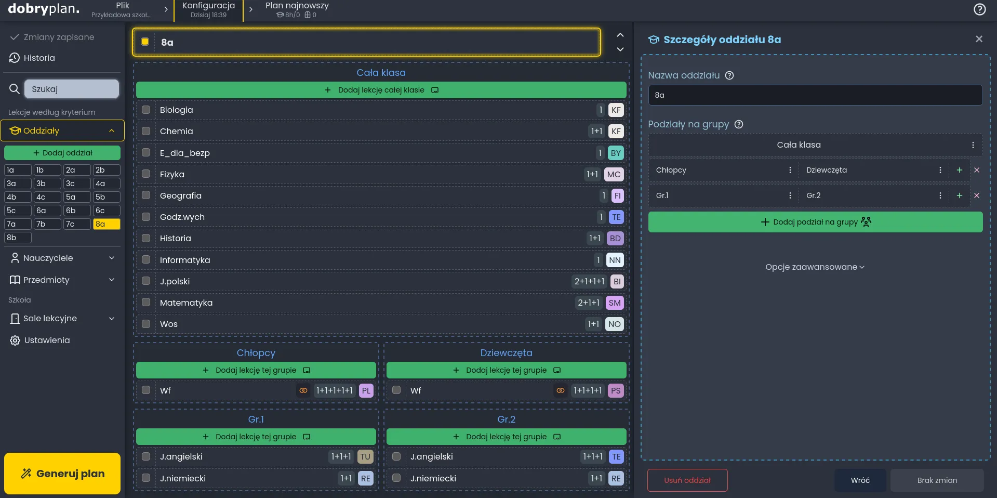
Task: Open the Plan najnowszy tab
Action: (x=297, y=10)
